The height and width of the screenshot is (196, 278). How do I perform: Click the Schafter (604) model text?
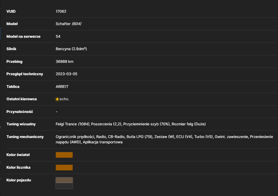point(68,24)
